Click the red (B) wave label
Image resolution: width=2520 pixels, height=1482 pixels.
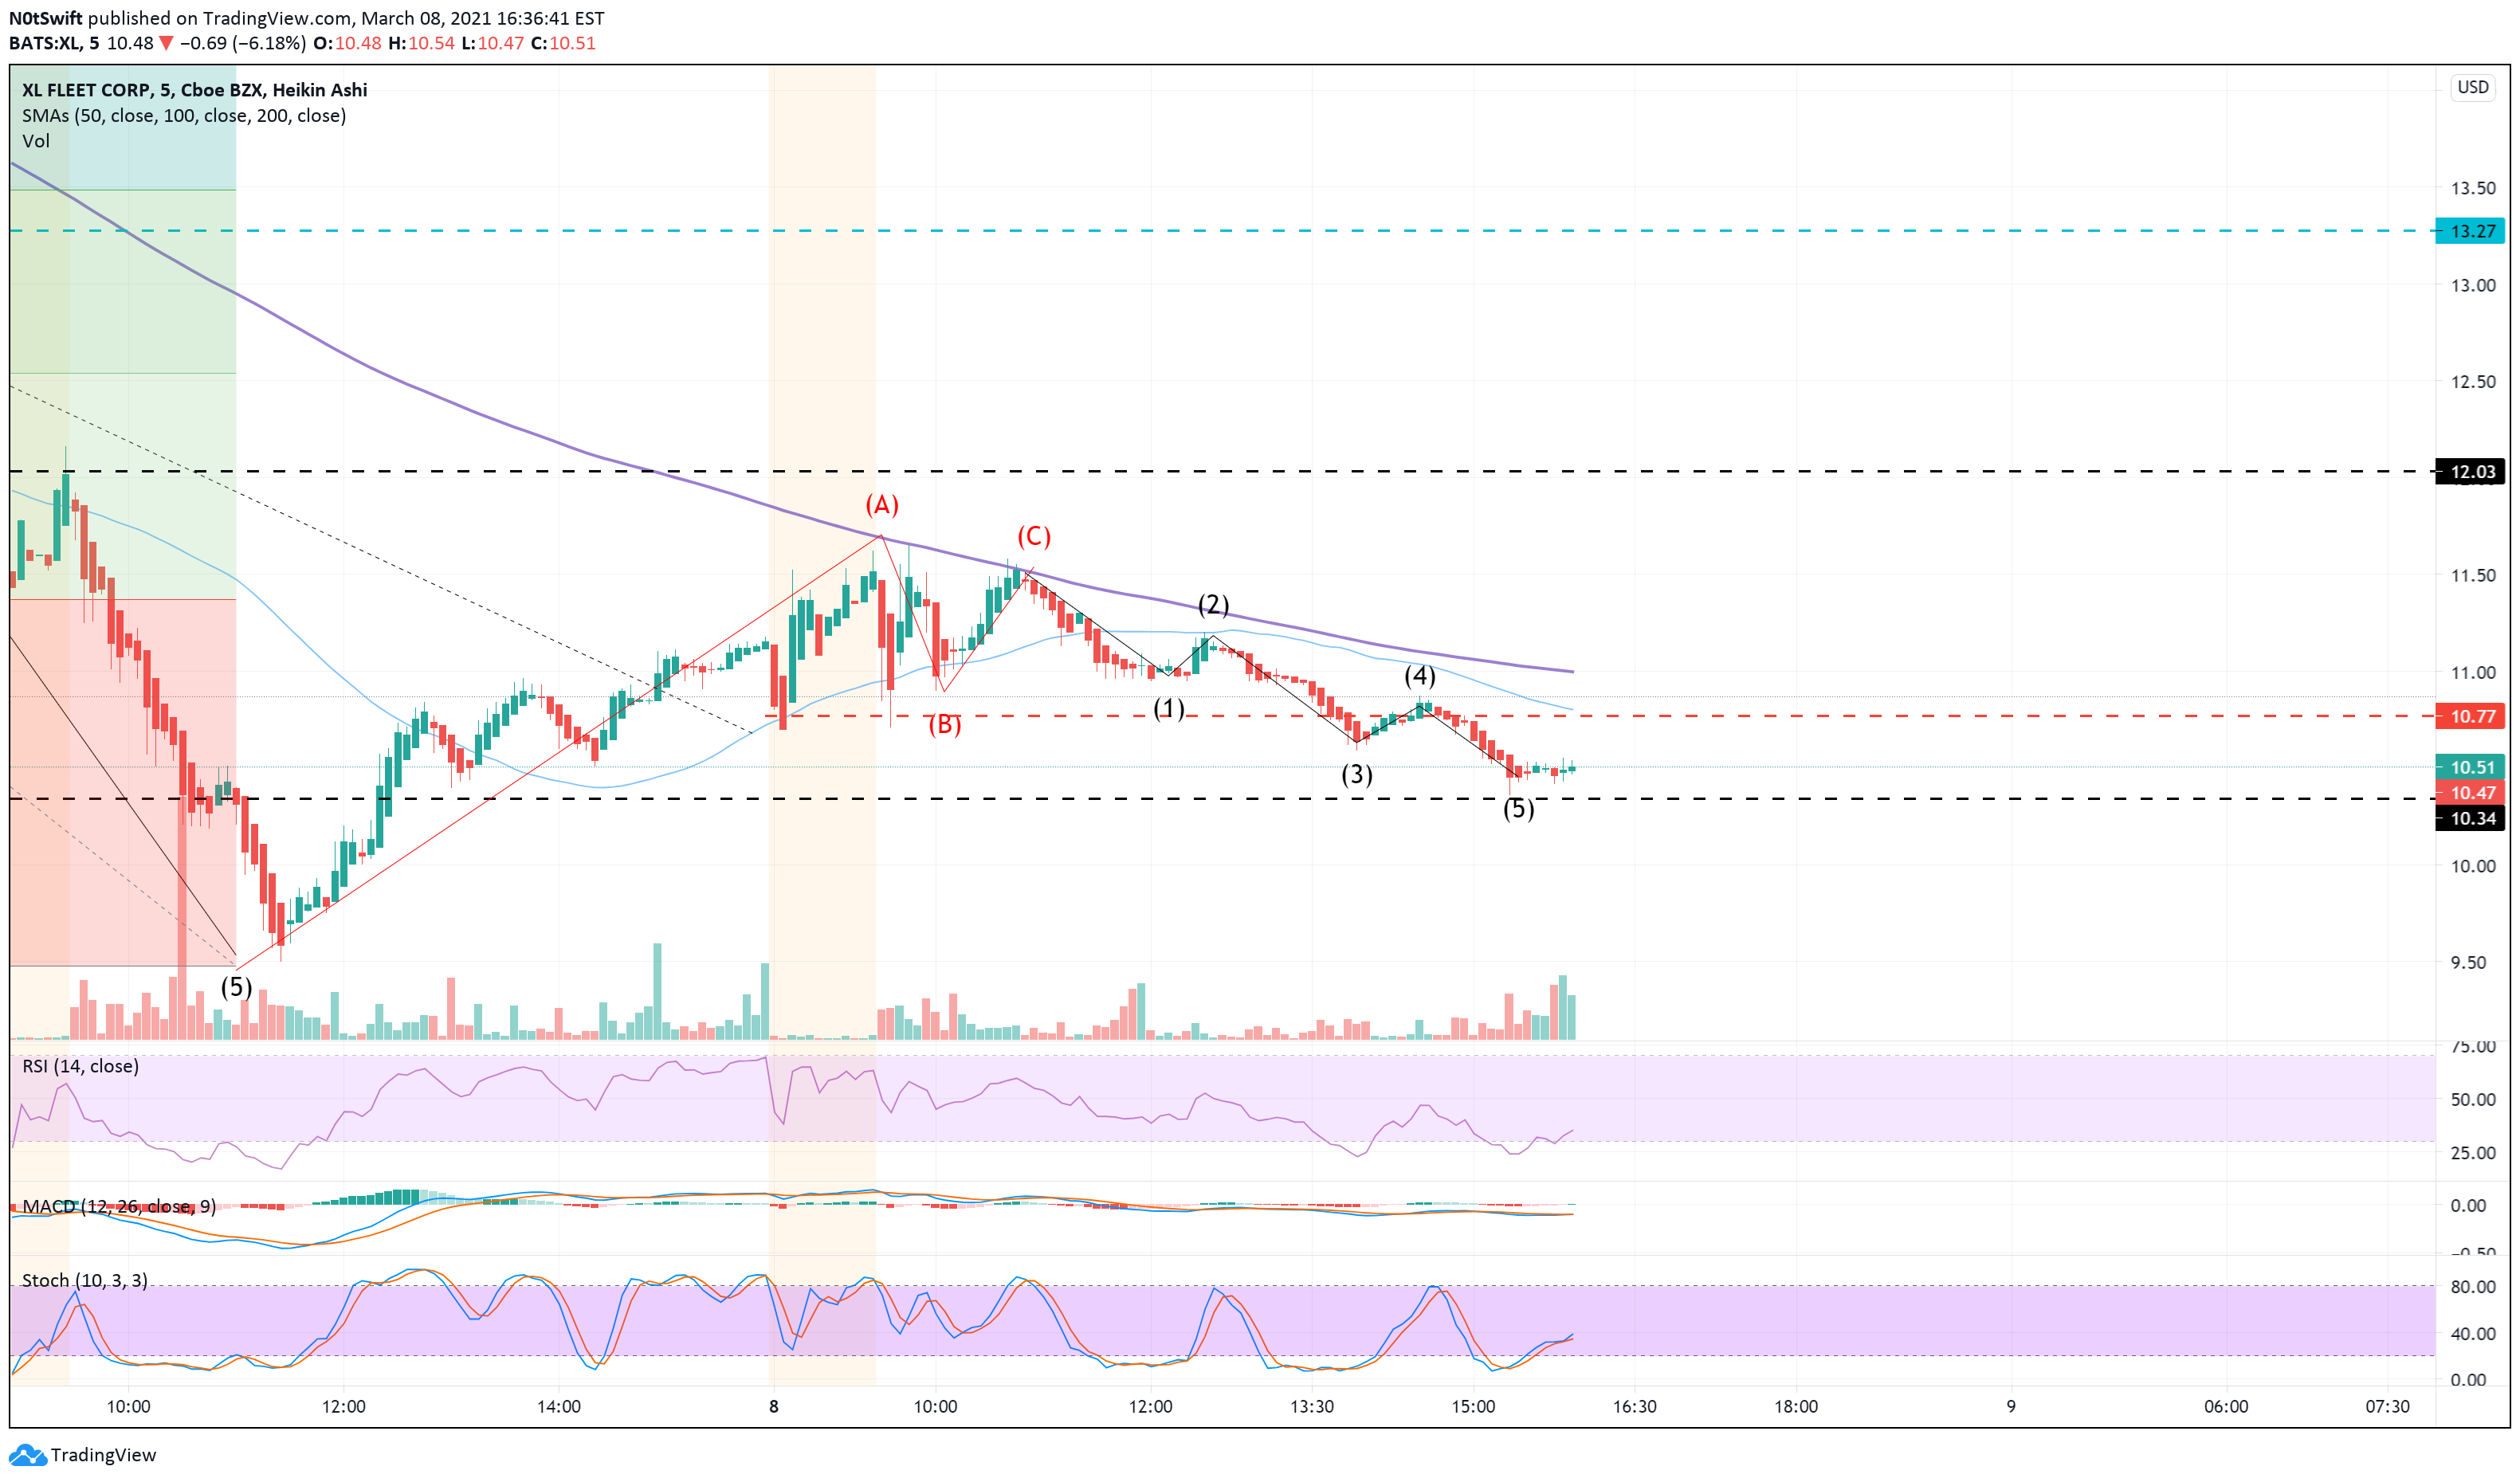[x=945, y=724]
